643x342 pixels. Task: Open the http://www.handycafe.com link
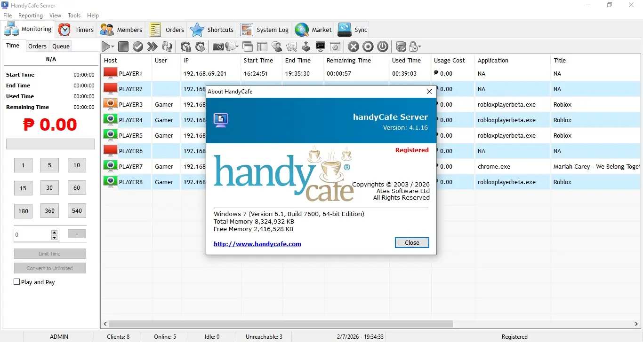click(x=257, y=244)
